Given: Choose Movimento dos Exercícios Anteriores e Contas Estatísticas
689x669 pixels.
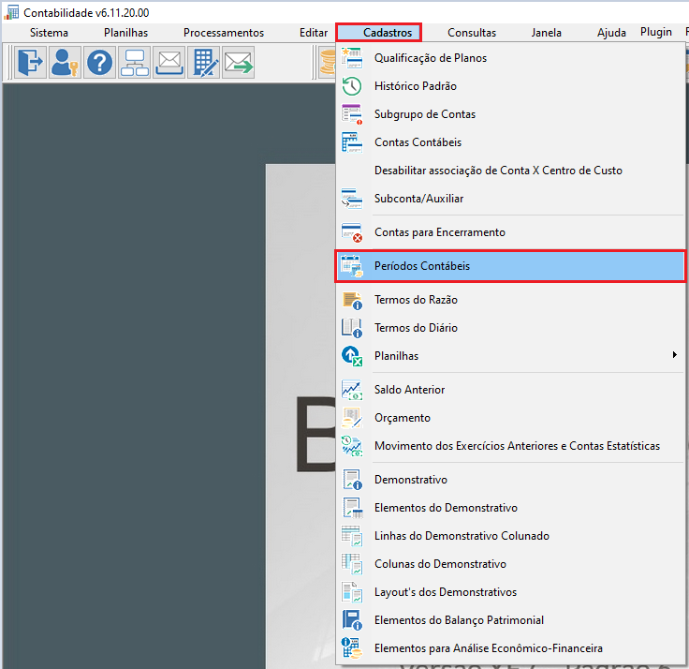Looking at the screenshot, I should pyautogui.click(x=510, y=446).
